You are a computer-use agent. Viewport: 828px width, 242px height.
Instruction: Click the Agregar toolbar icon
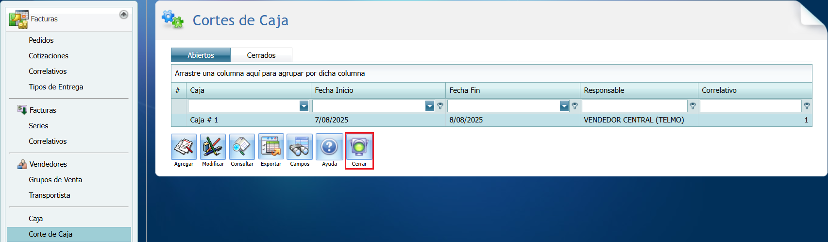[x=184, y=147]
